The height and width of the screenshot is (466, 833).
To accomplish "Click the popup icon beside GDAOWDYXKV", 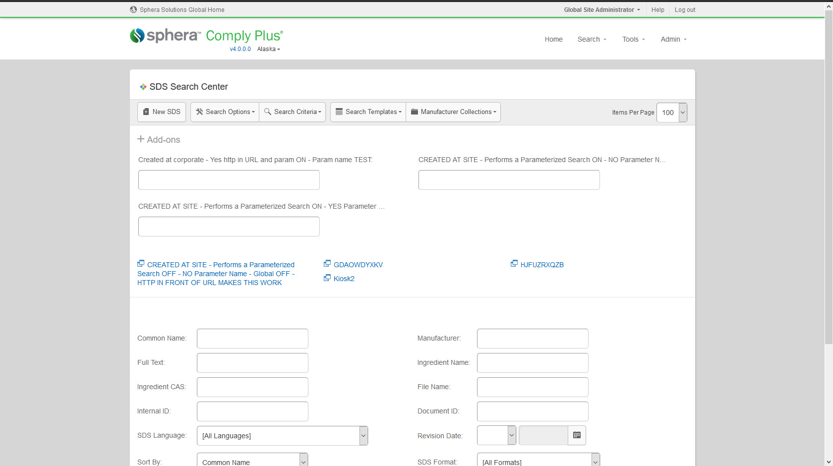I will click(327, 263).
